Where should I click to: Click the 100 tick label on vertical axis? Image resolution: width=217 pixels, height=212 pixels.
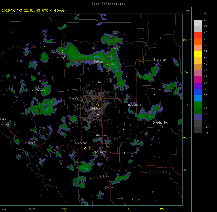point(185,40)
